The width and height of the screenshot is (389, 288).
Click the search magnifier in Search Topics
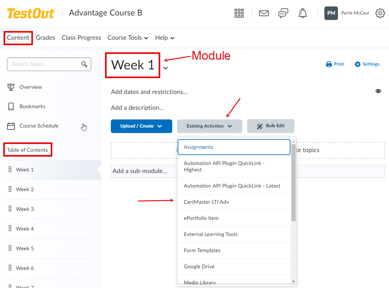tap(84, 64)
